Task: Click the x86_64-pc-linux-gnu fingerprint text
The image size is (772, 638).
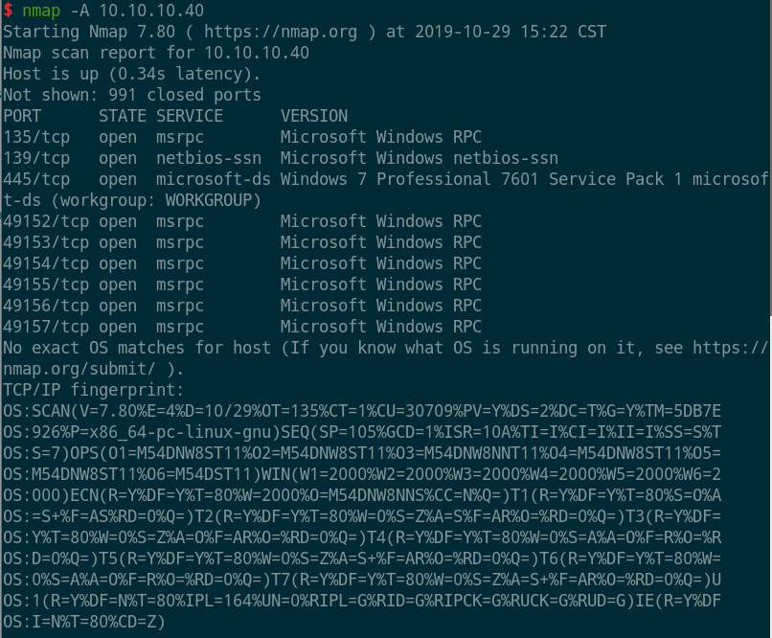Action: [180, 432]
